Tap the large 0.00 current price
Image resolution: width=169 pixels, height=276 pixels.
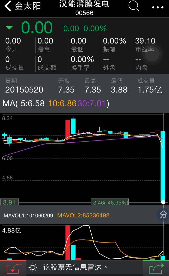[x=37, y=27]
